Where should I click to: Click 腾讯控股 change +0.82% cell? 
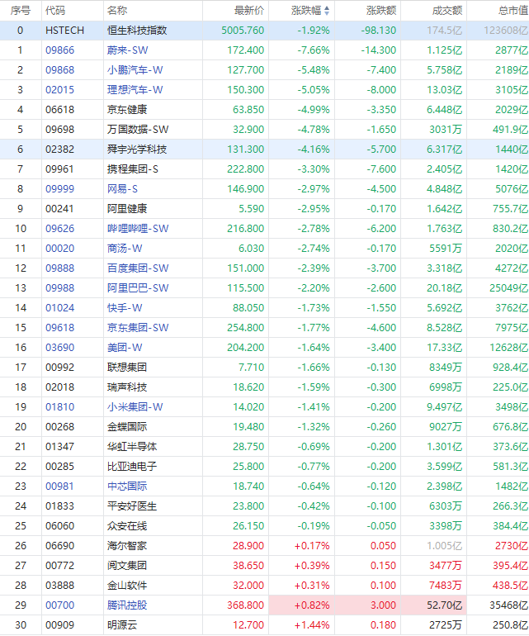(x=301, y=605)
